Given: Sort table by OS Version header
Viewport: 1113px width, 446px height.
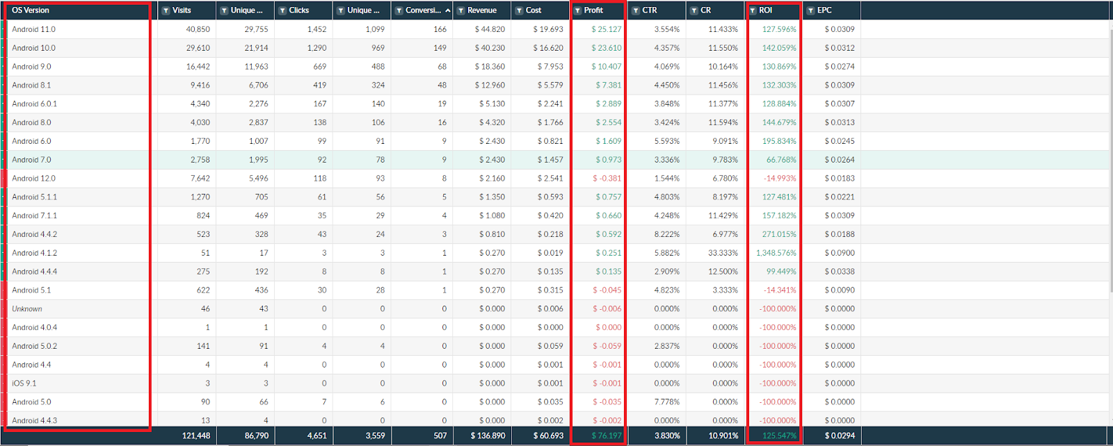Looking at the screenshot, I should pos(31,10).
